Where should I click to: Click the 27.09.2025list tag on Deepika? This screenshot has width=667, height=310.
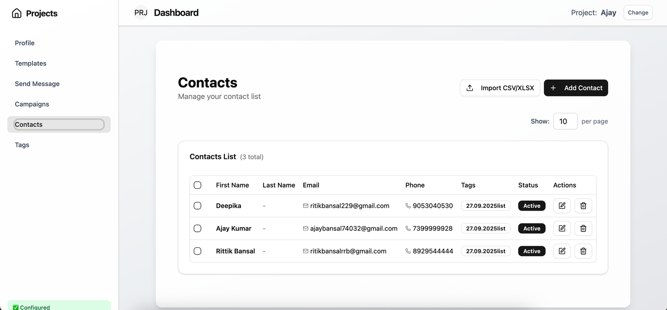pos(486,206)
